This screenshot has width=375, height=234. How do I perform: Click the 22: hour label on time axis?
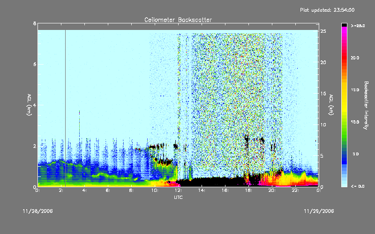pos(295,190)
